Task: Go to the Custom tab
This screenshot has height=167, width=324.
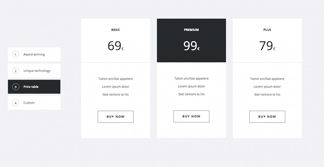Action: pyautogui.click(x=29, y=103)
